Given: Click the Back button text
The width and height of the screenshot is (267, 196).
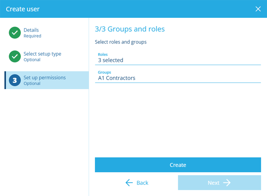Looking at the screenshot, I should click(142, 183).
